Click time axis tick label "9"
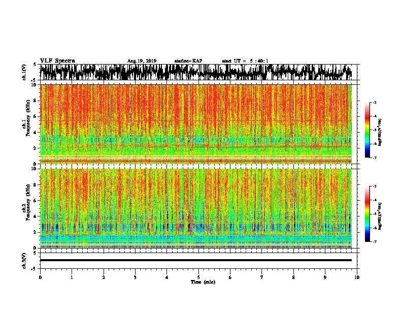 (x=325, y=277)
